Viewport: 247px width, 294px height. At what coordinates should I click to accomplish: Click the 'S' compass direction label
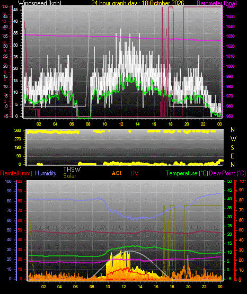pos(232,148)
